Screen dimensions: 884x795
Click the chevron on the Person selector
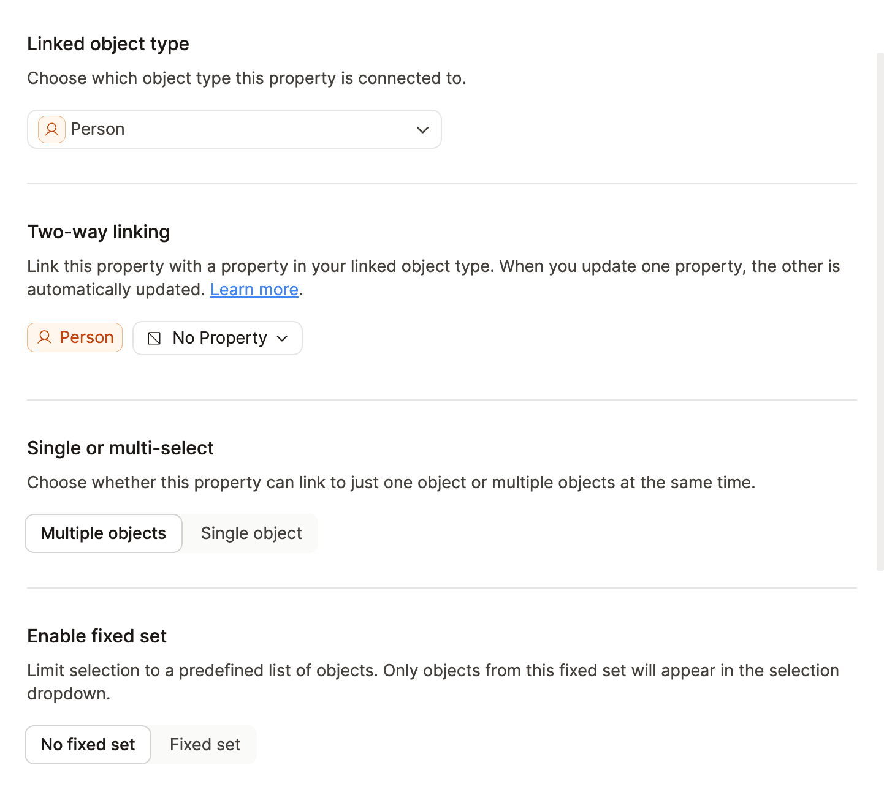coord(422,129)
